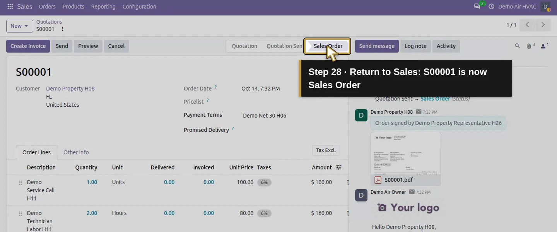Screen dimensions: 557x232
Task: Click Create Invoice button
Action: click(28, 46)
